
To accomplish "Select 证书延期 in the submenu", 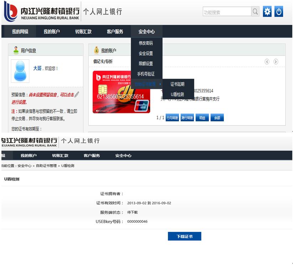I will tap(177, 84).
